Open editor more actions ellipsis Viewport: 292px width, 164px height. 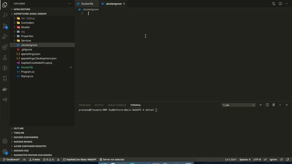coord(287,4)
